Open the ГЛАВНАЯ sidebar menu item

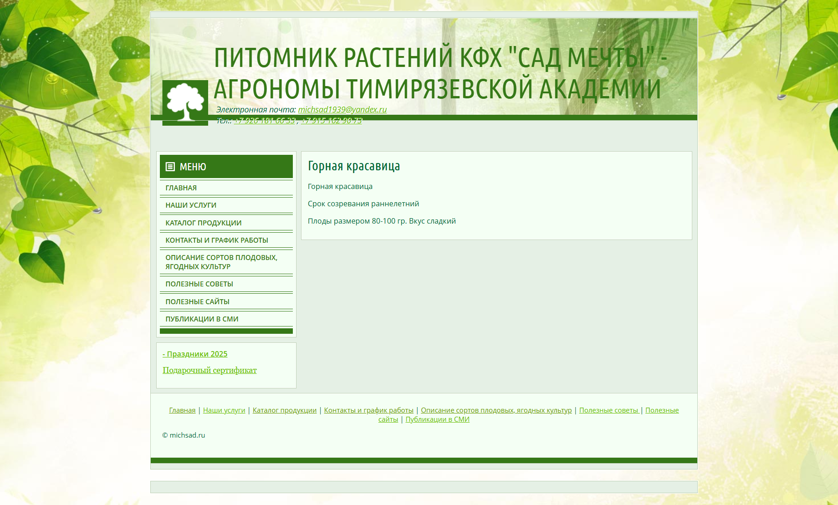click(181, 188)
